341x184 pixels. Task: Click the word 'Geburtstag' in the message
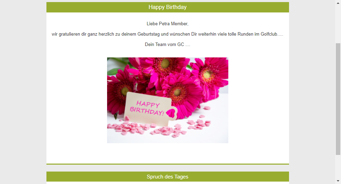pos(148,34)
